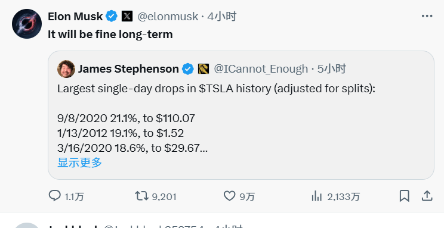Open Elon Musk's profile avatar
This screenshot has width=444, height=228.
27,24
